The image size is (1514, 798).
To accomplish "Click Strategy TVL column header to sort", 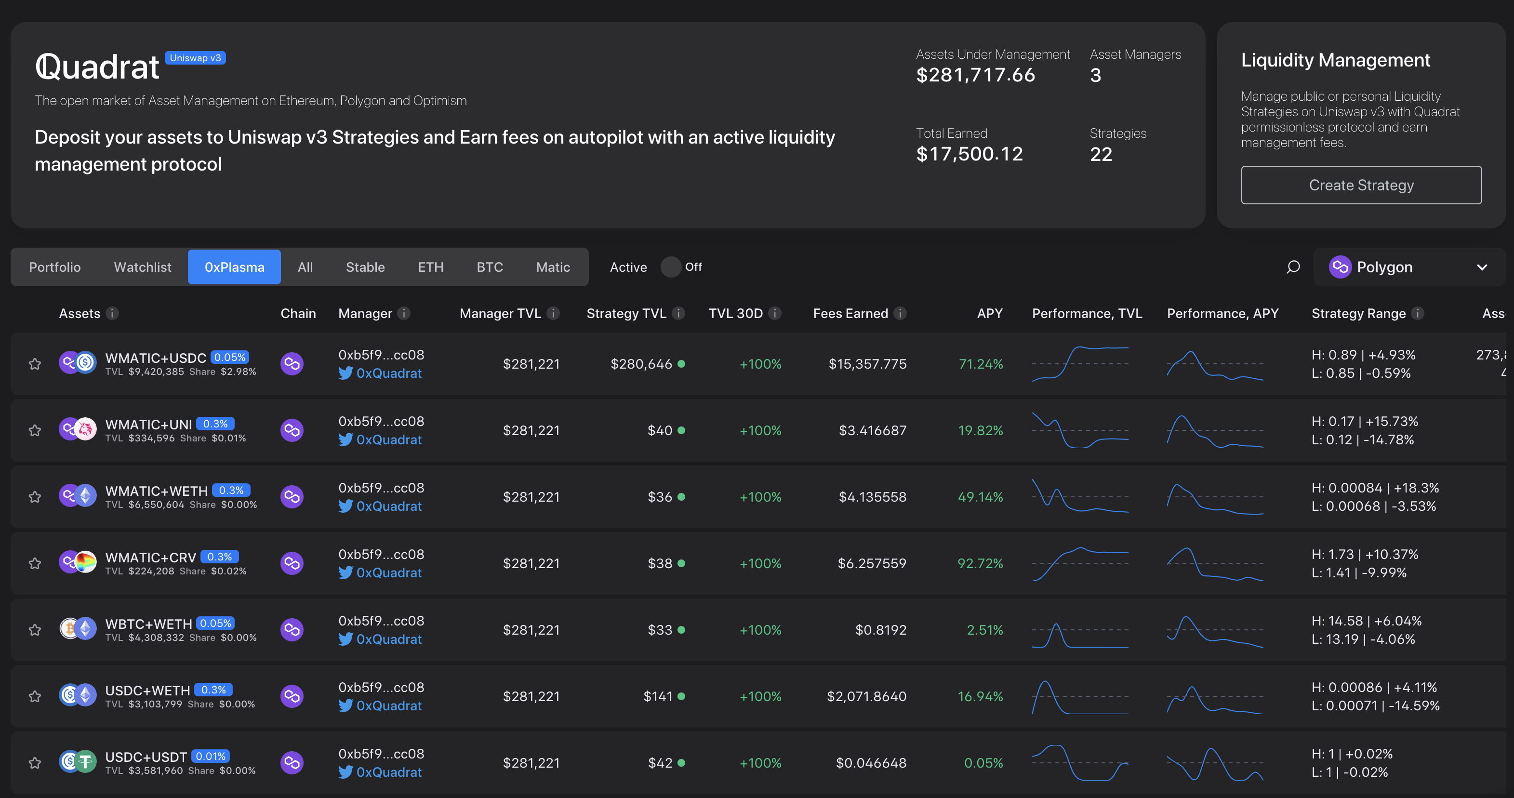I will point(626,313).
